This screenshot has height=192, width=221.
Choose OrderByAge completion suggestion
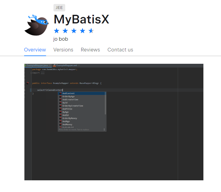click(81, 96)
